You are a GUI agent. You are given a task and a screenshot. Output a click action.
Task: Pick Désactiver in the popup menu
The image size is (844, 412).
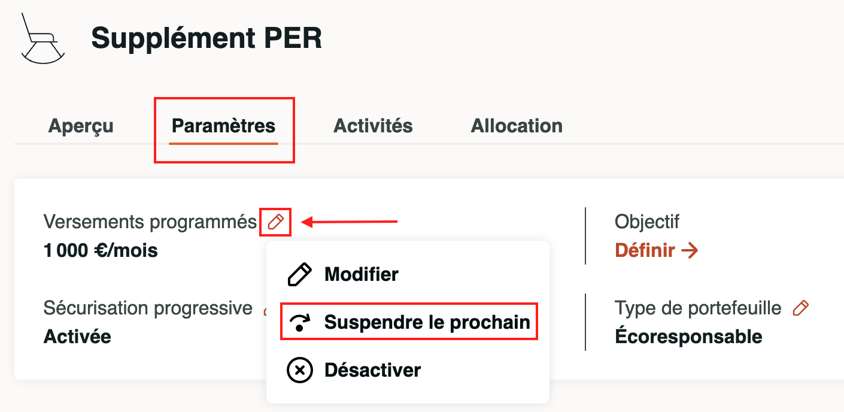372,370
